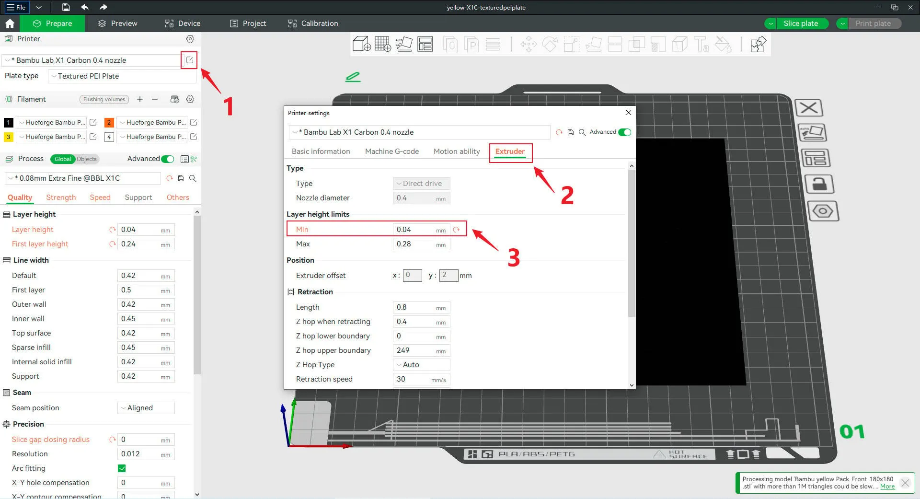Search process settings with magnifier icon
This screenshot has width=920, height=499.
193,178
